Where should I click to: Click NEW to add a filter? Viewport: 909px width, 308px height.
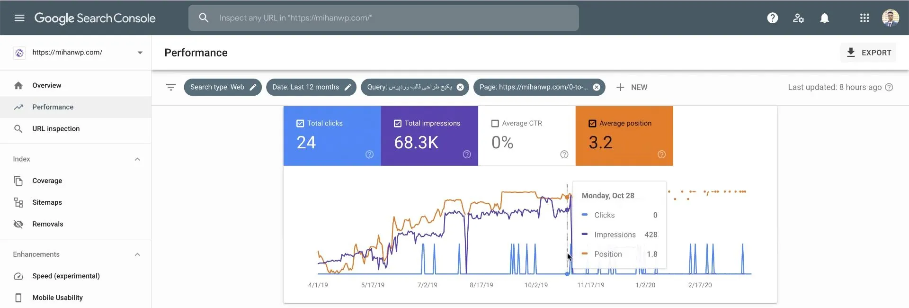point(639,87)
